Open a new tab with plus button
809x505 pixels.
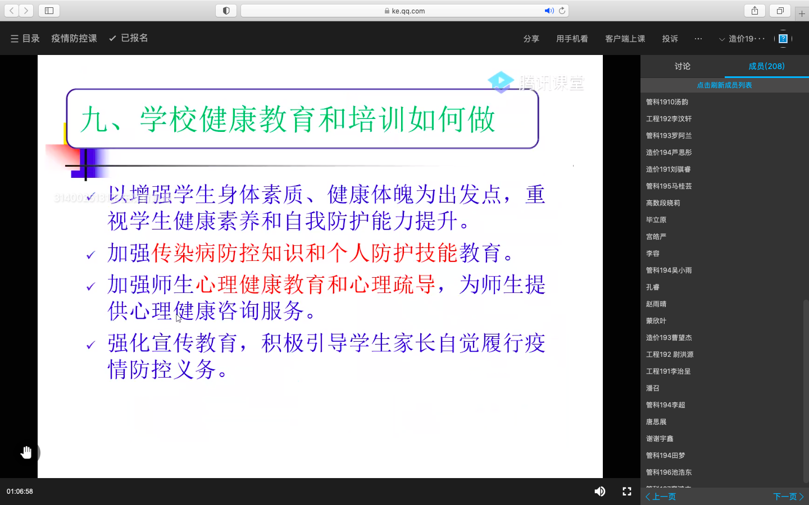coord(802,13)
